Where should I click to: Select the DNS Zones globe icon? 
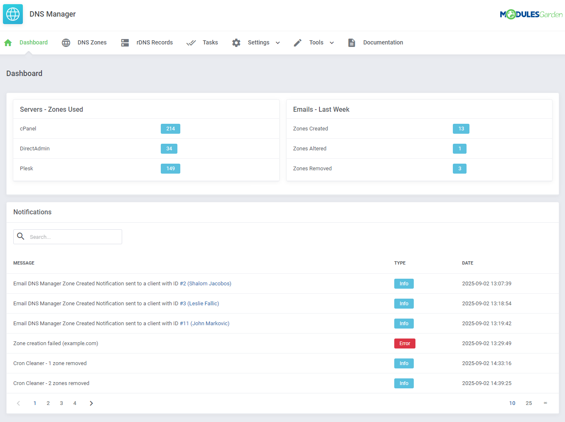[66, 42]
